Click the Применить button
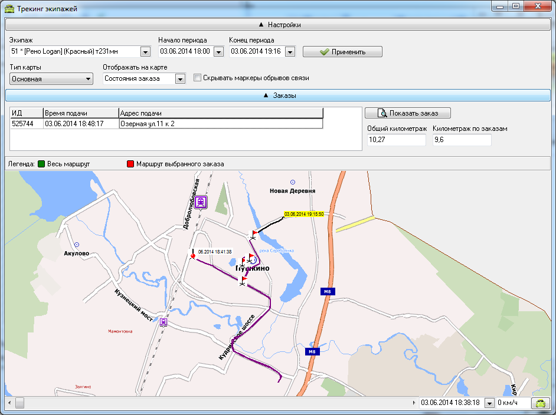 (x=342, y=52)
